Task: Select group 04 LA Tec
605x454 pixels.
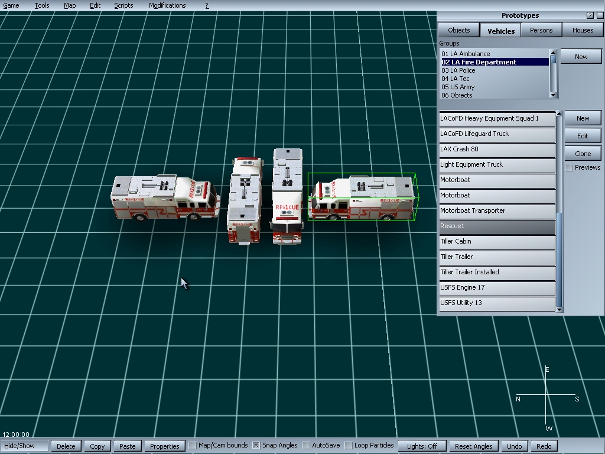Action: 495,79
